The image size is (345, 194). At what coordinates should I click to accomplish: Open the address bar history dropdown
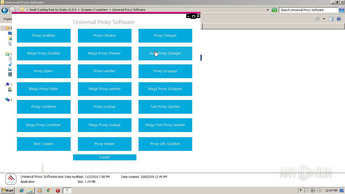point(268,10)
